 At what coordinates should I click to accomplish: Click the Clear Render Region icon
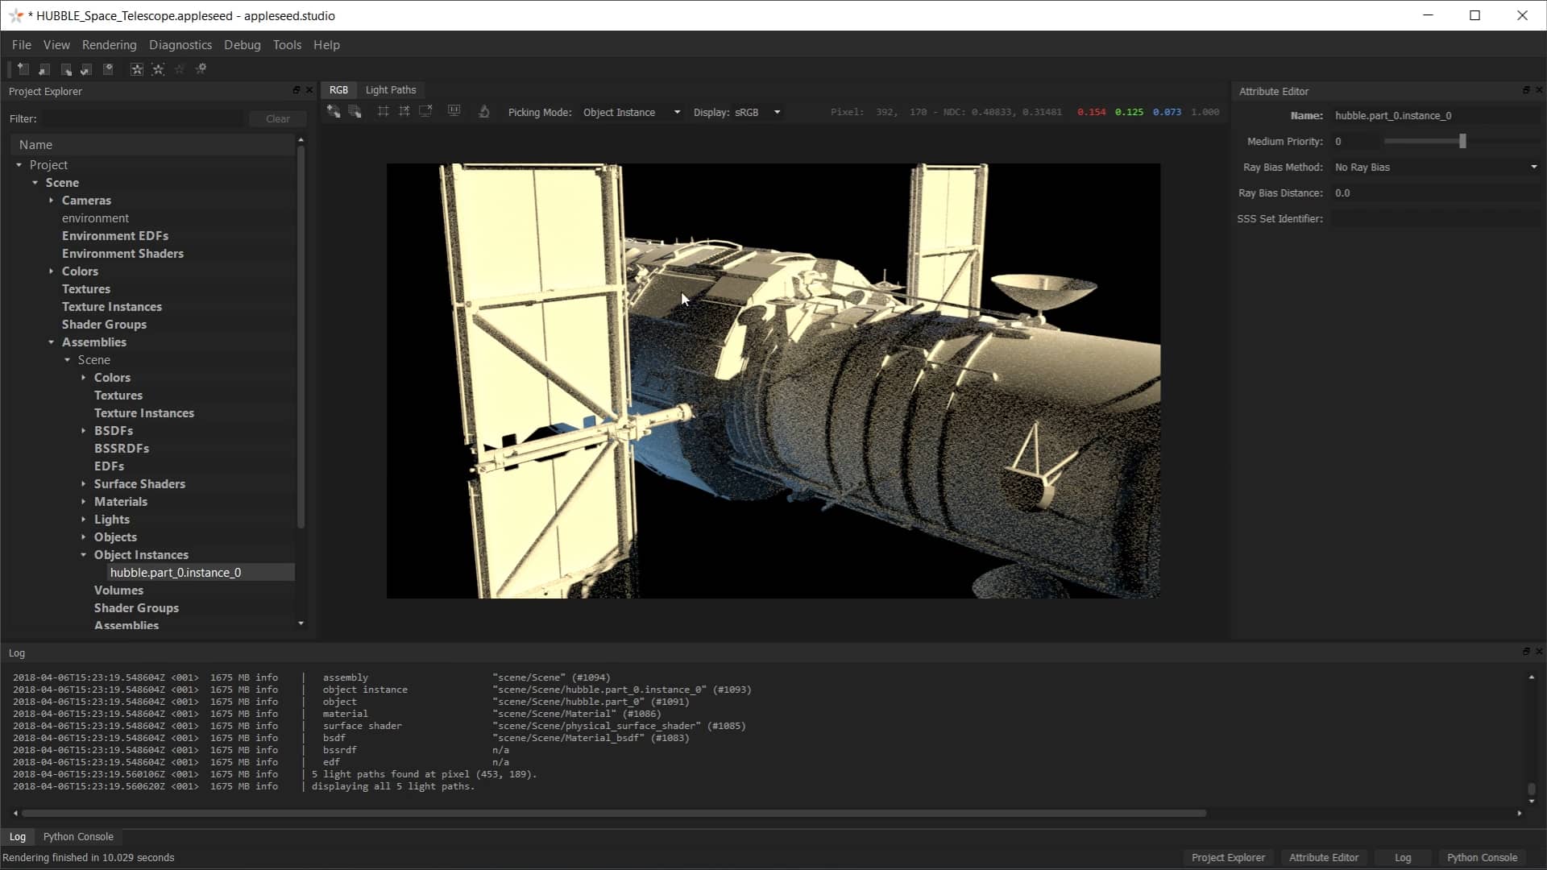tap(404, 112)
